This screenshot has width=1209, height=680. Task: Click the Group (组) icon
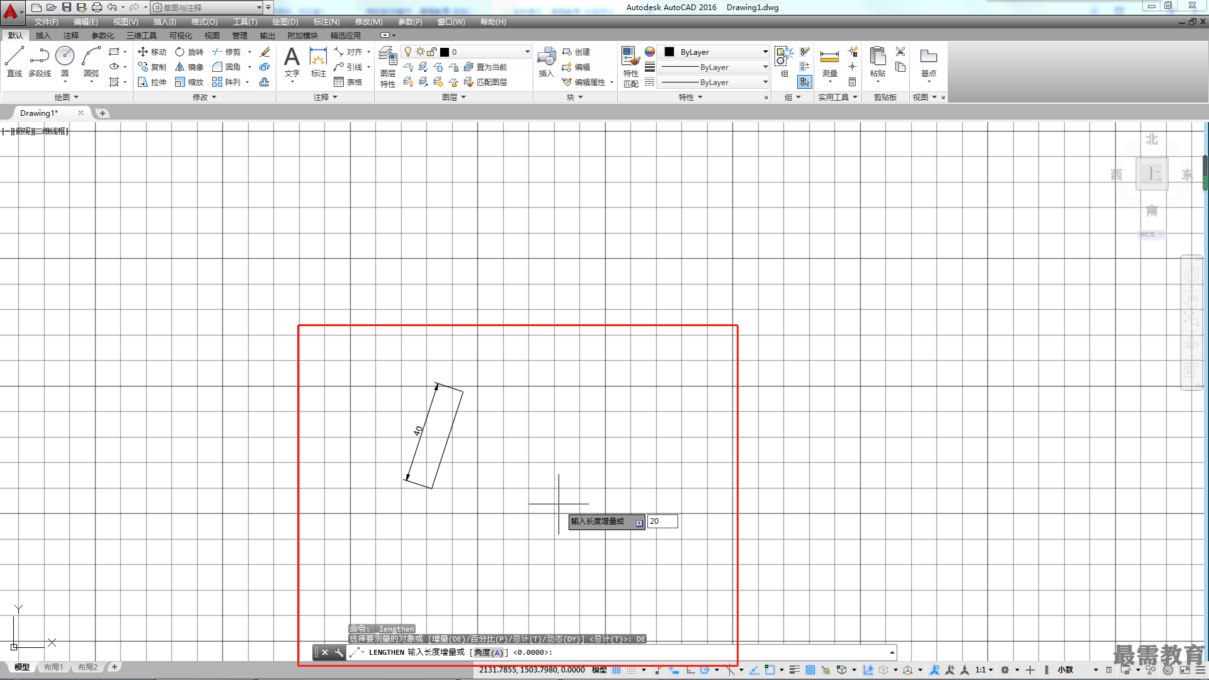pyautogui.click(x=784, y=62)
